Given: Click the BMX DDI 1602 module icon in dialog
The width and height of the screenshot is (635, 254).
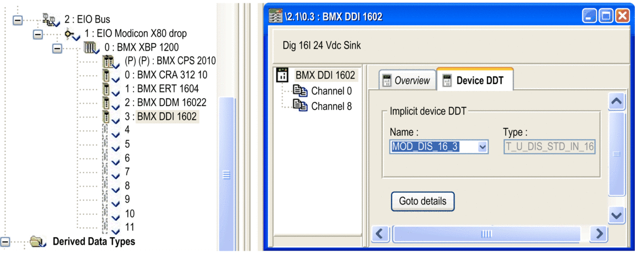Looking at the screenshot, I should 282,75.
